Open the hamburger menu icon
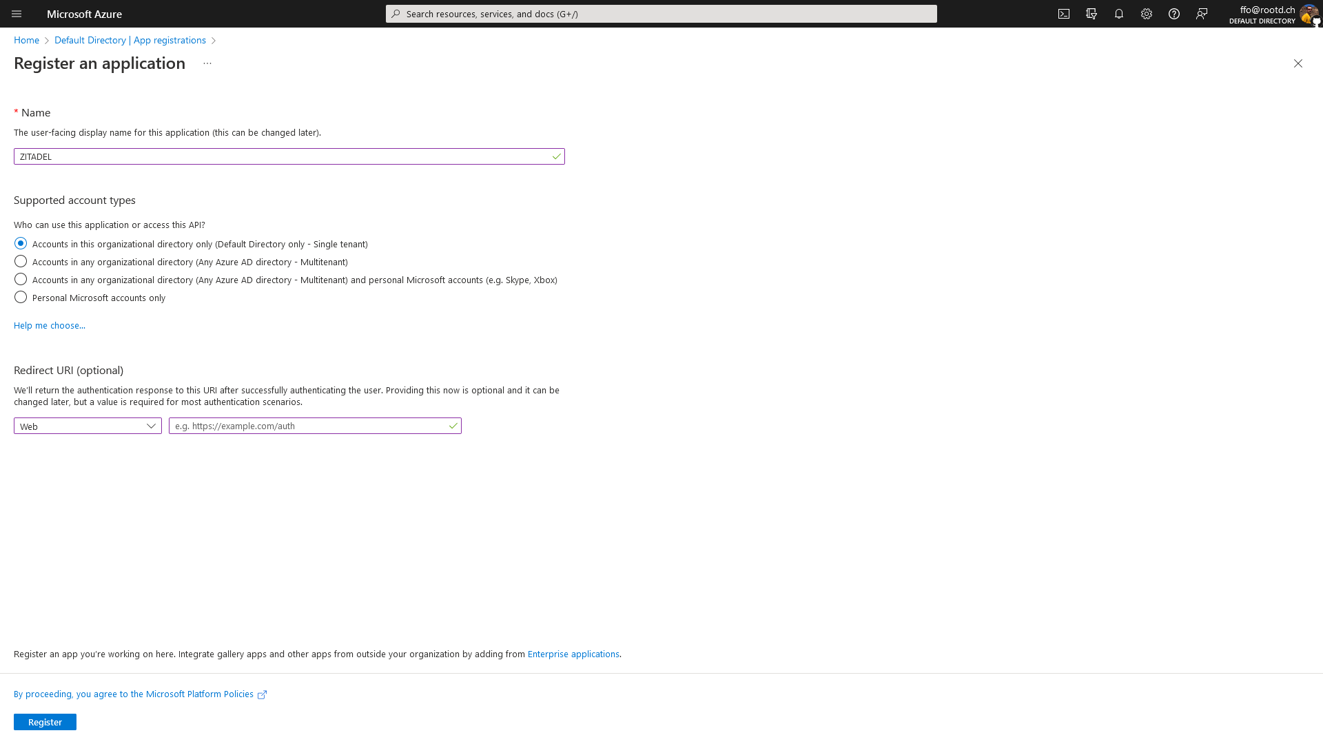 17,14
